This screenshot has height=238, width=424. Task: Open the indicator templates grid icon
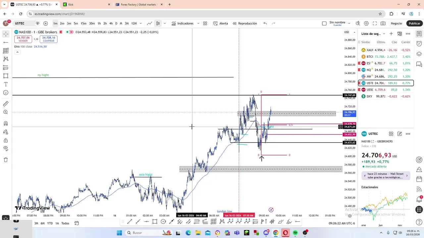(x=205, y=23)
